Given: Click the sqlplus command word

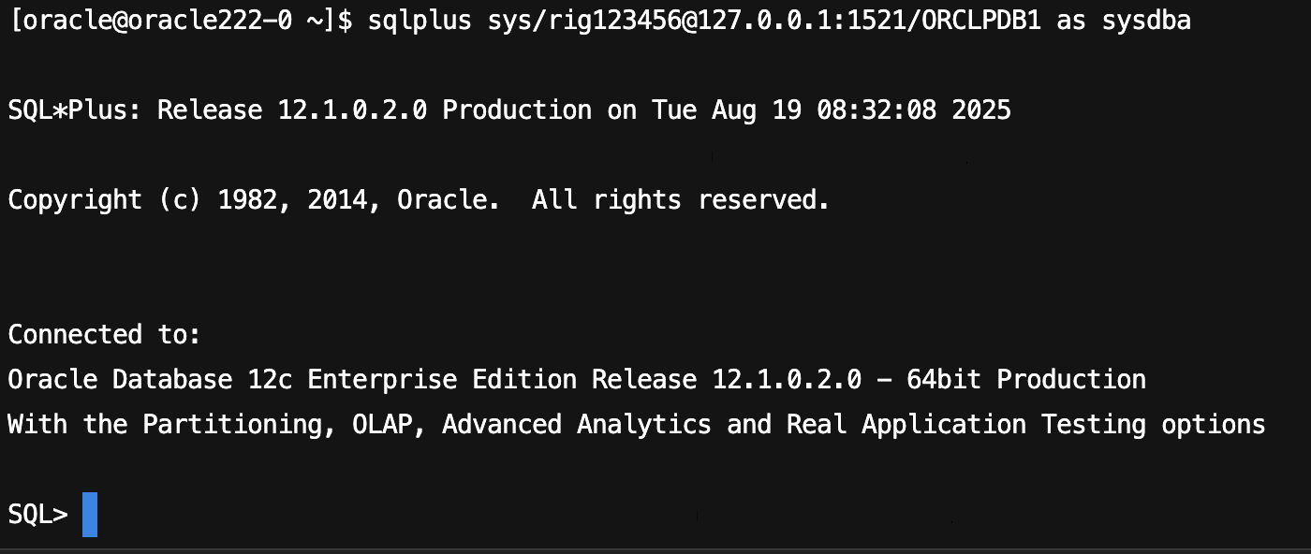Looking at the screenshot, I should tap(420, 21).
